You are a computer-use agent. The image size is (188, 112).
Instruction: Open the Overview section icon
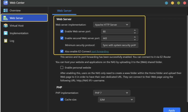pos(5,10)
